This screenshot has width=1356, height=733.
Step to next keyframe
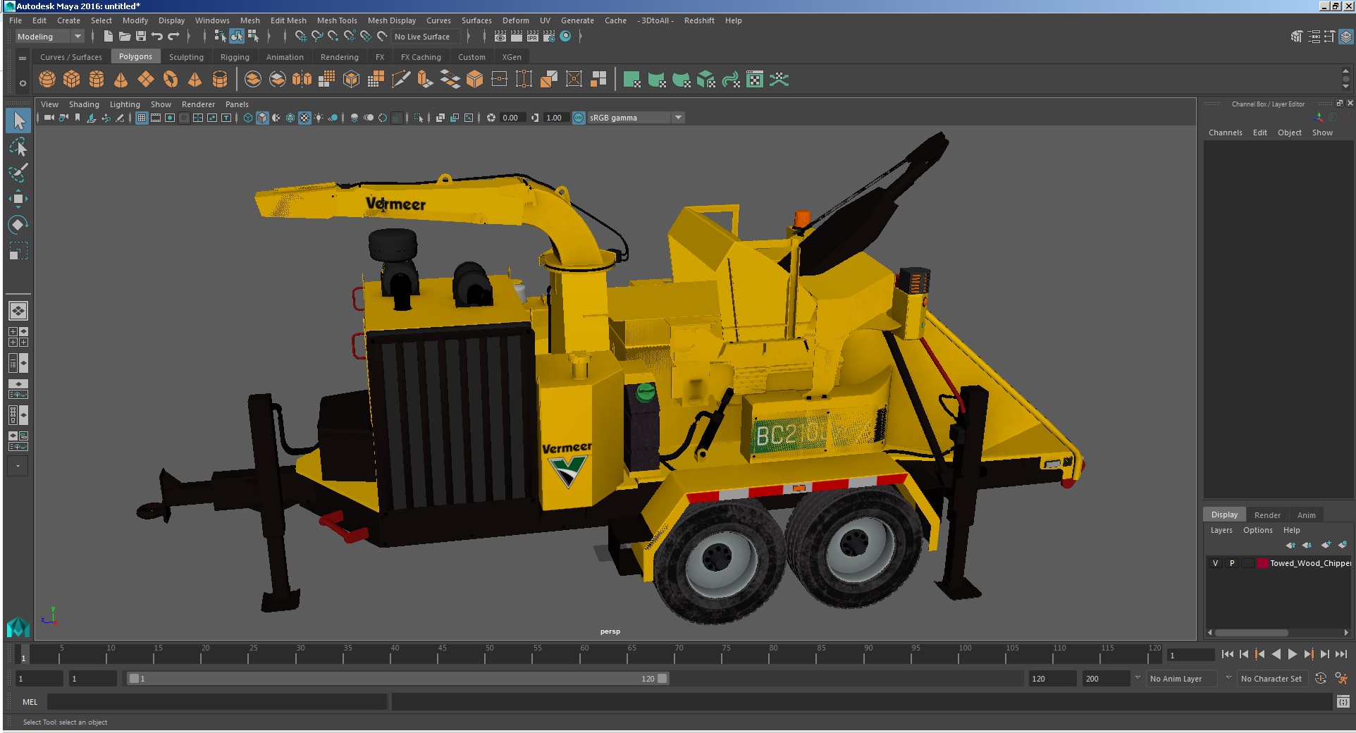[x=1308, y=654]
